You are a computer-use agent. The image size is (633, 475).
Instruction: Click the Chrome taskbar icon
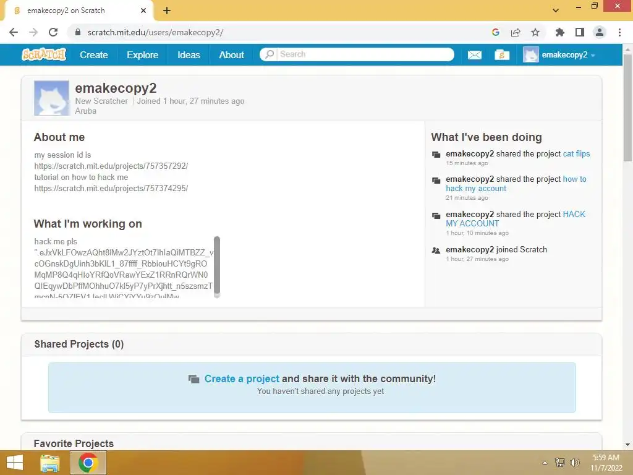[x=88, y=463]
